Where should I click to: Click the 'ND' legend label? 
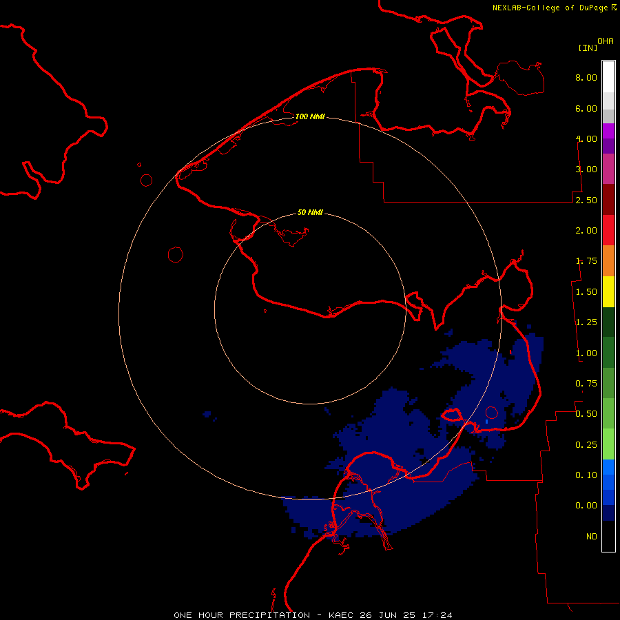point(592,537)
